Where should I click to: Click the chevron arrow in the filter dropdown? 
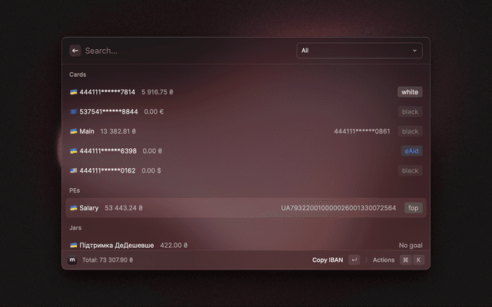(x=415, y=51)
